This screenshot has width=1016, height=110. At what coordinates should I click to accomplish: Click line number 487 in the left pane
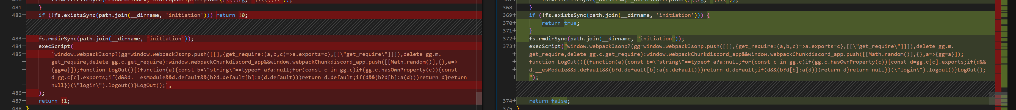tap(16, 101)
